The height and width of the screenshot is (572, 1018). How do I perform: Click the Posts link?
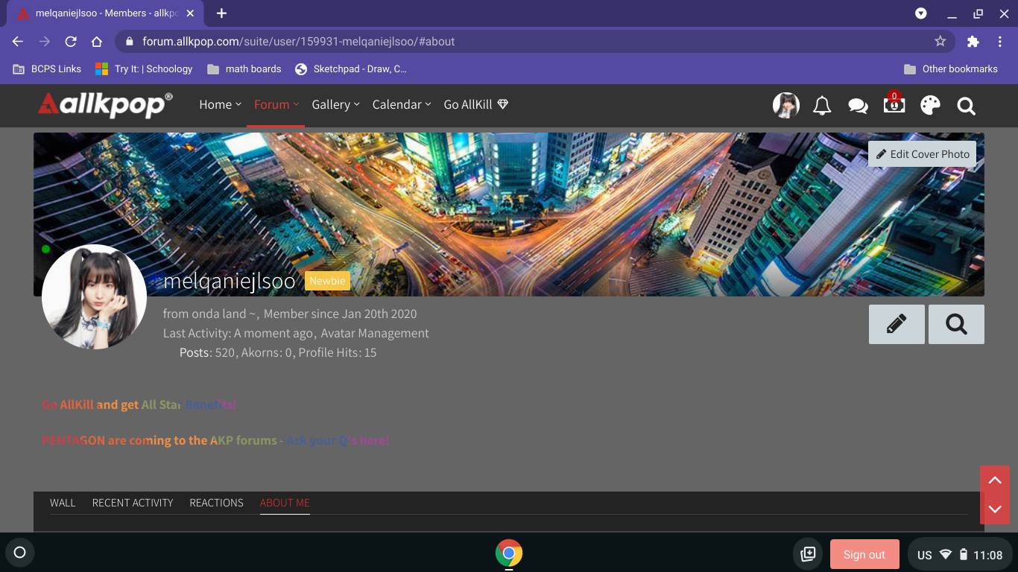tap(195, 352)
